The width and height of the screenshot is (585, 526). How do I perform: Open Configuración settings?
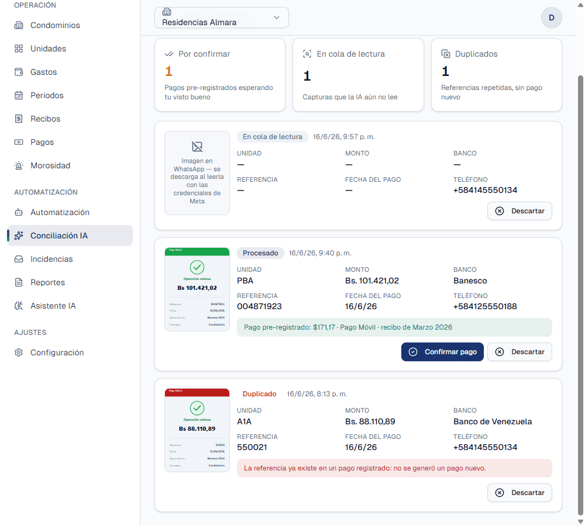coord(70,352)
